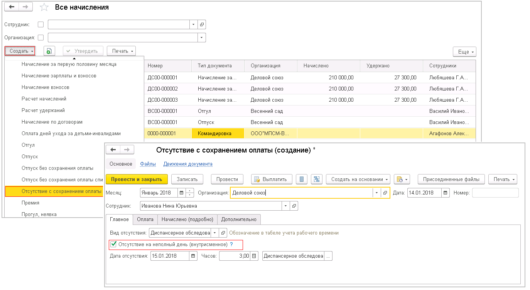Choose Расчет удержаний from Создать menu
Screen dimensions: 530x290
[x=43, y=110]
